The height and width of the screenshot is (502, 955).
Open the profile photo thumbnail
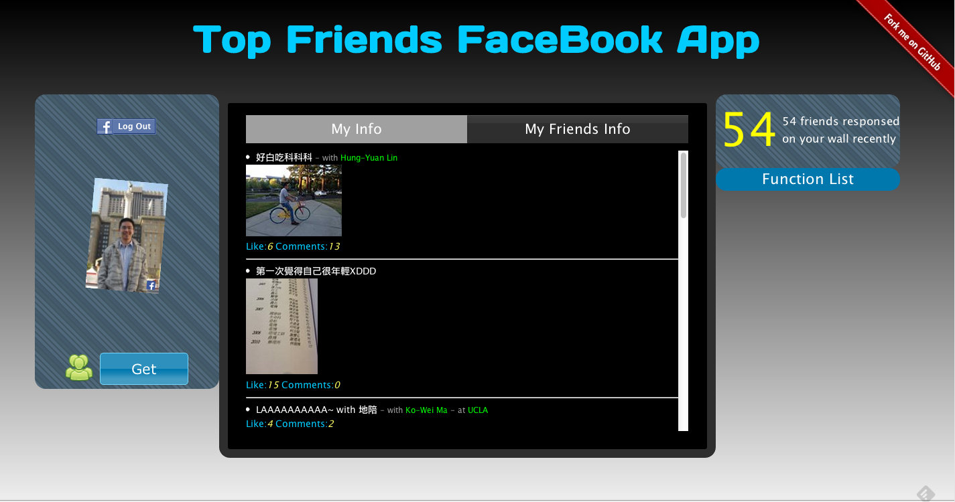coord(127,236)
